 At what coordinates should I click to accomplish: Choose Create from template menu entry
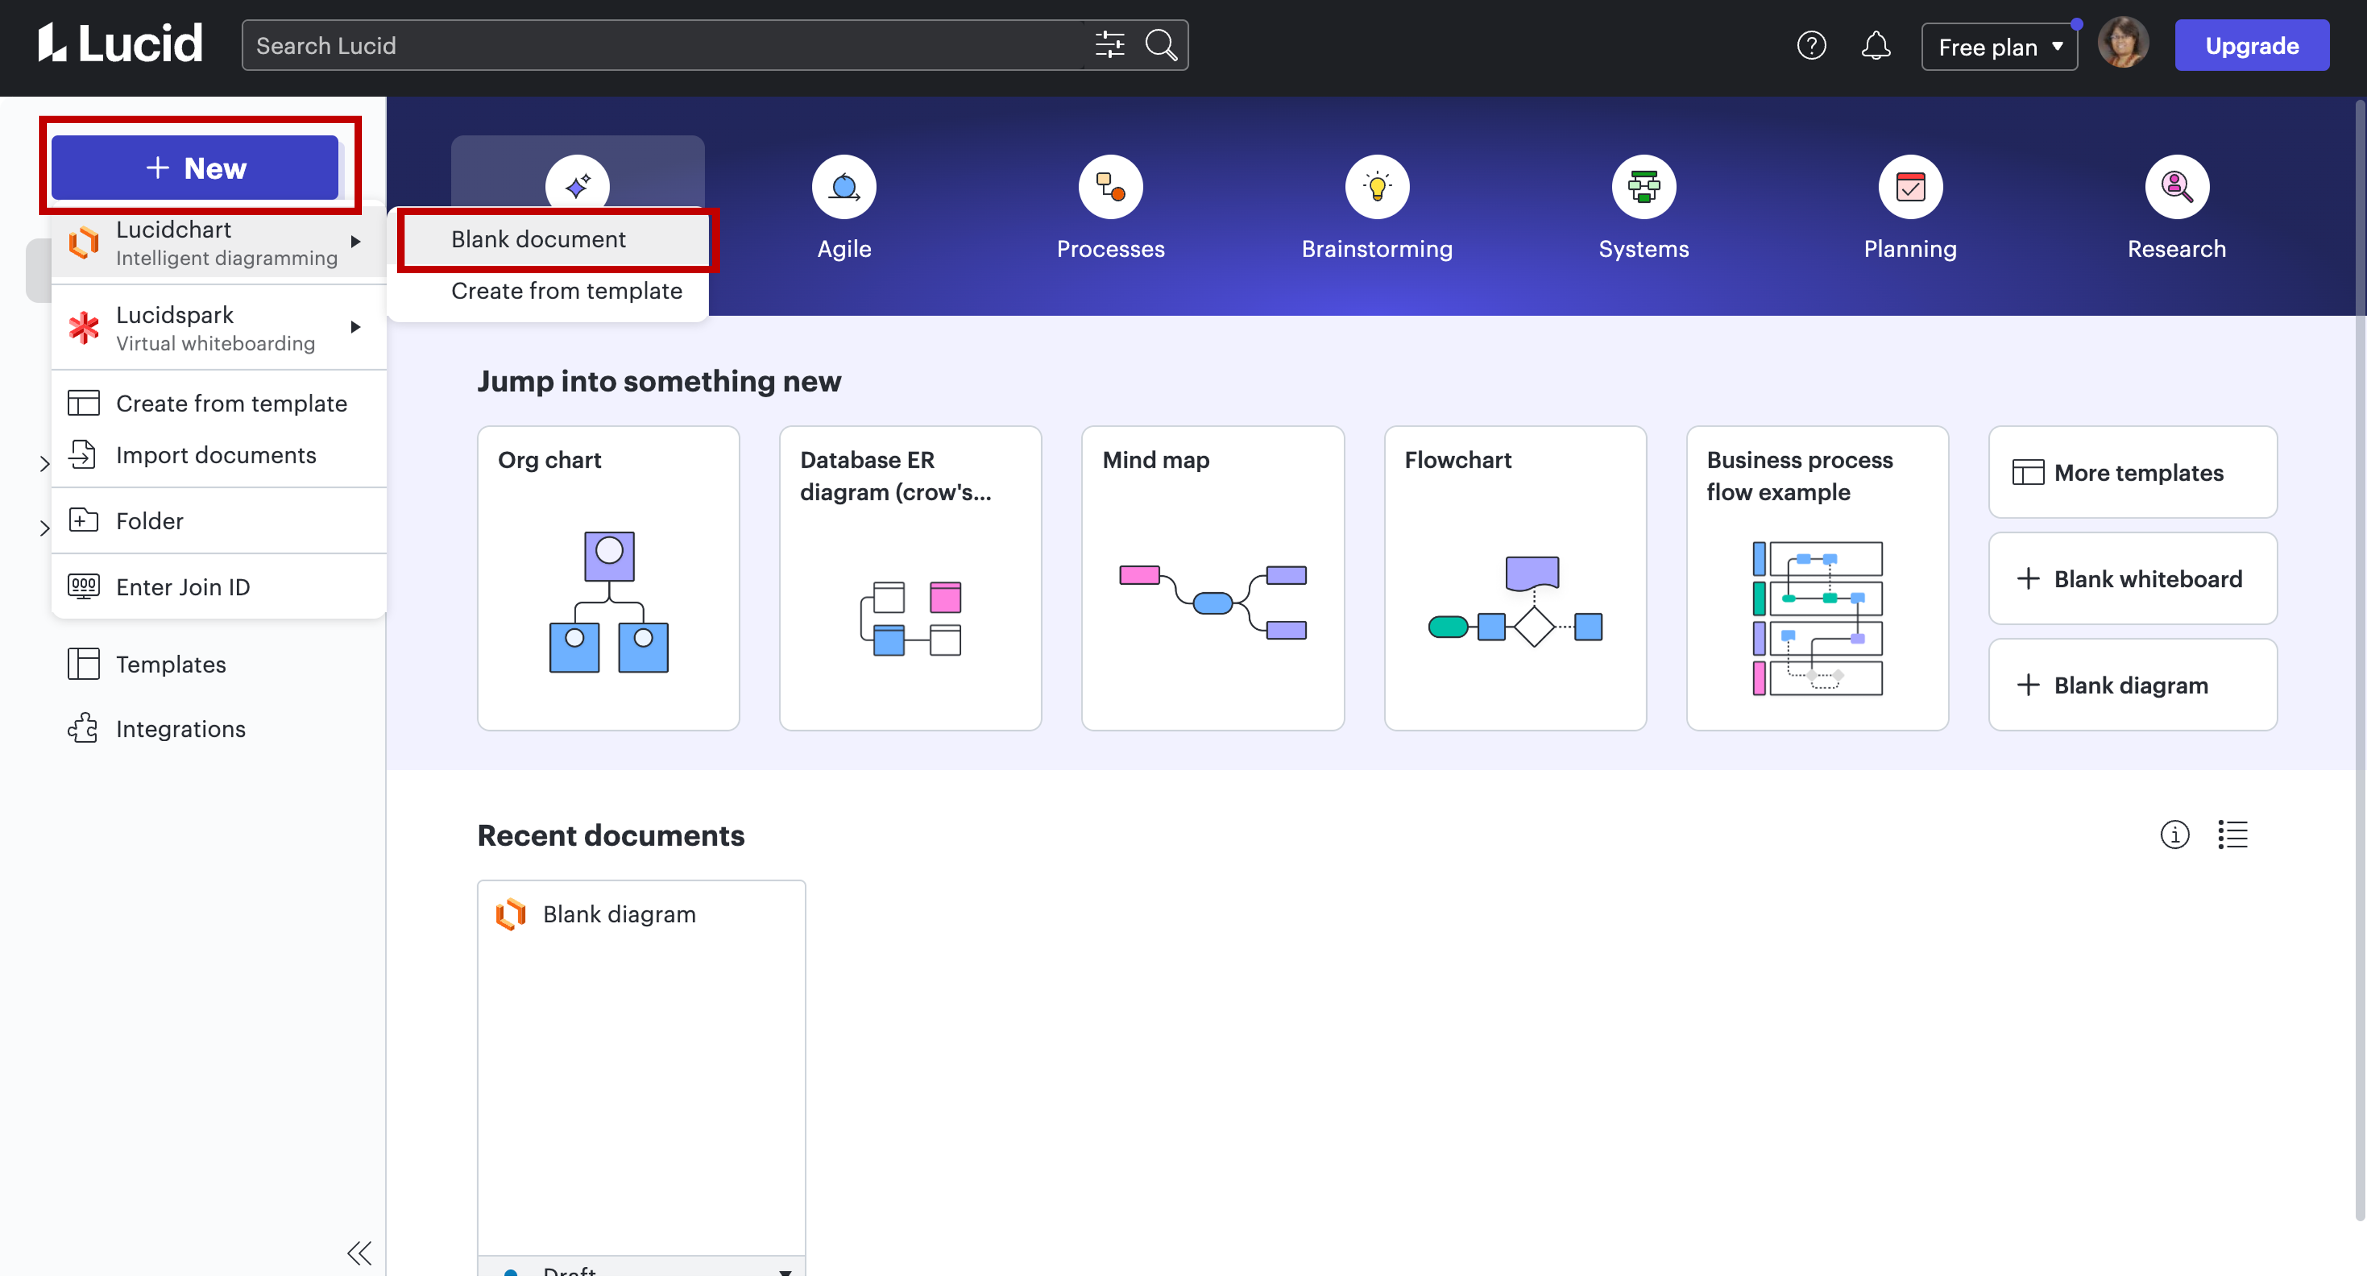566,290
